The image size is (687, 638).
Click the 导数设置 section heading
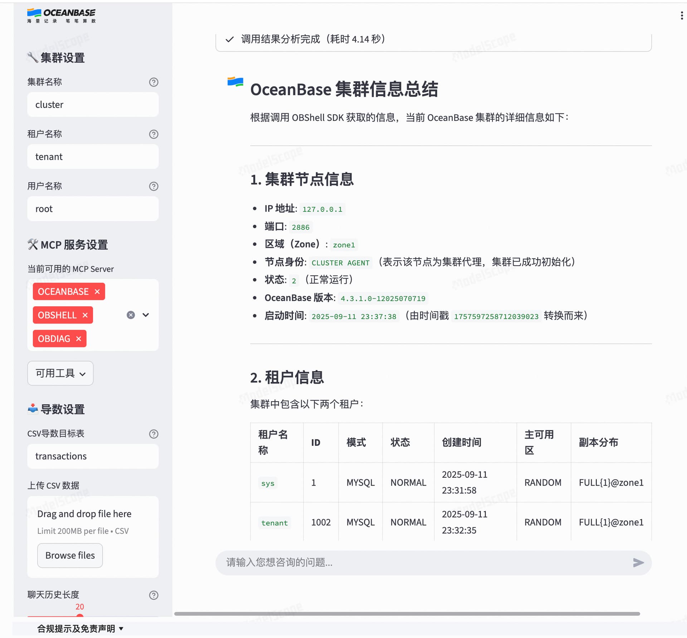(x=56, y=409)
